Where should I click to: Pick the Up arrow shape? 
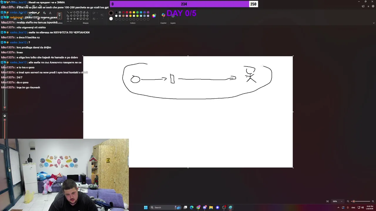[x=87, y=16]
